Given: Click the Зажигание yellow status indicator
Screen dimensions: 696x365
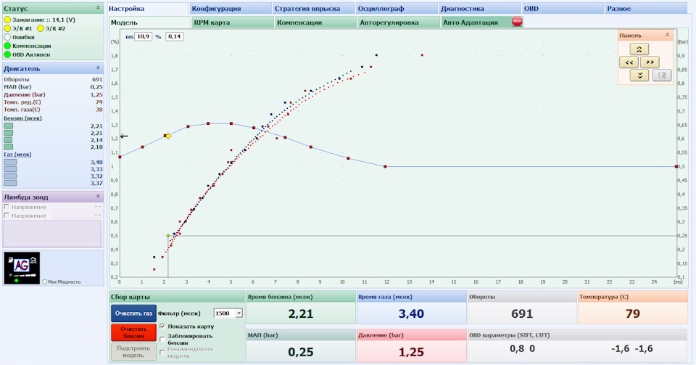Looking at the screenshot, I should pyautogui.click(x=7, y=20).
